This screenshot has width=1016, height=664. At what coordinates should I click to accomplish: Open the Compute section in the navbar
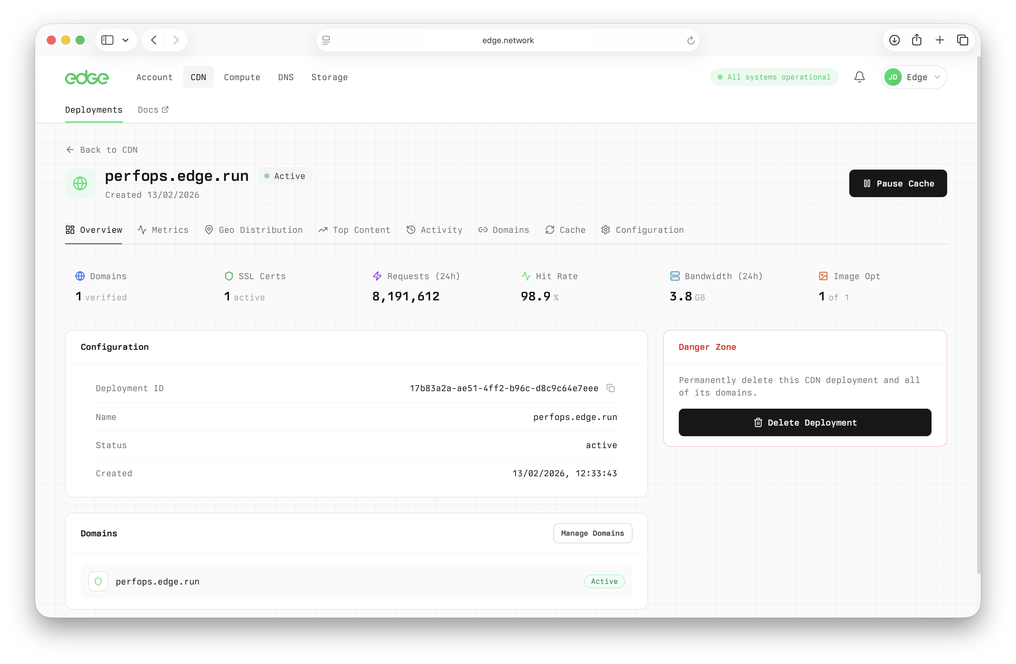point(242,77)
